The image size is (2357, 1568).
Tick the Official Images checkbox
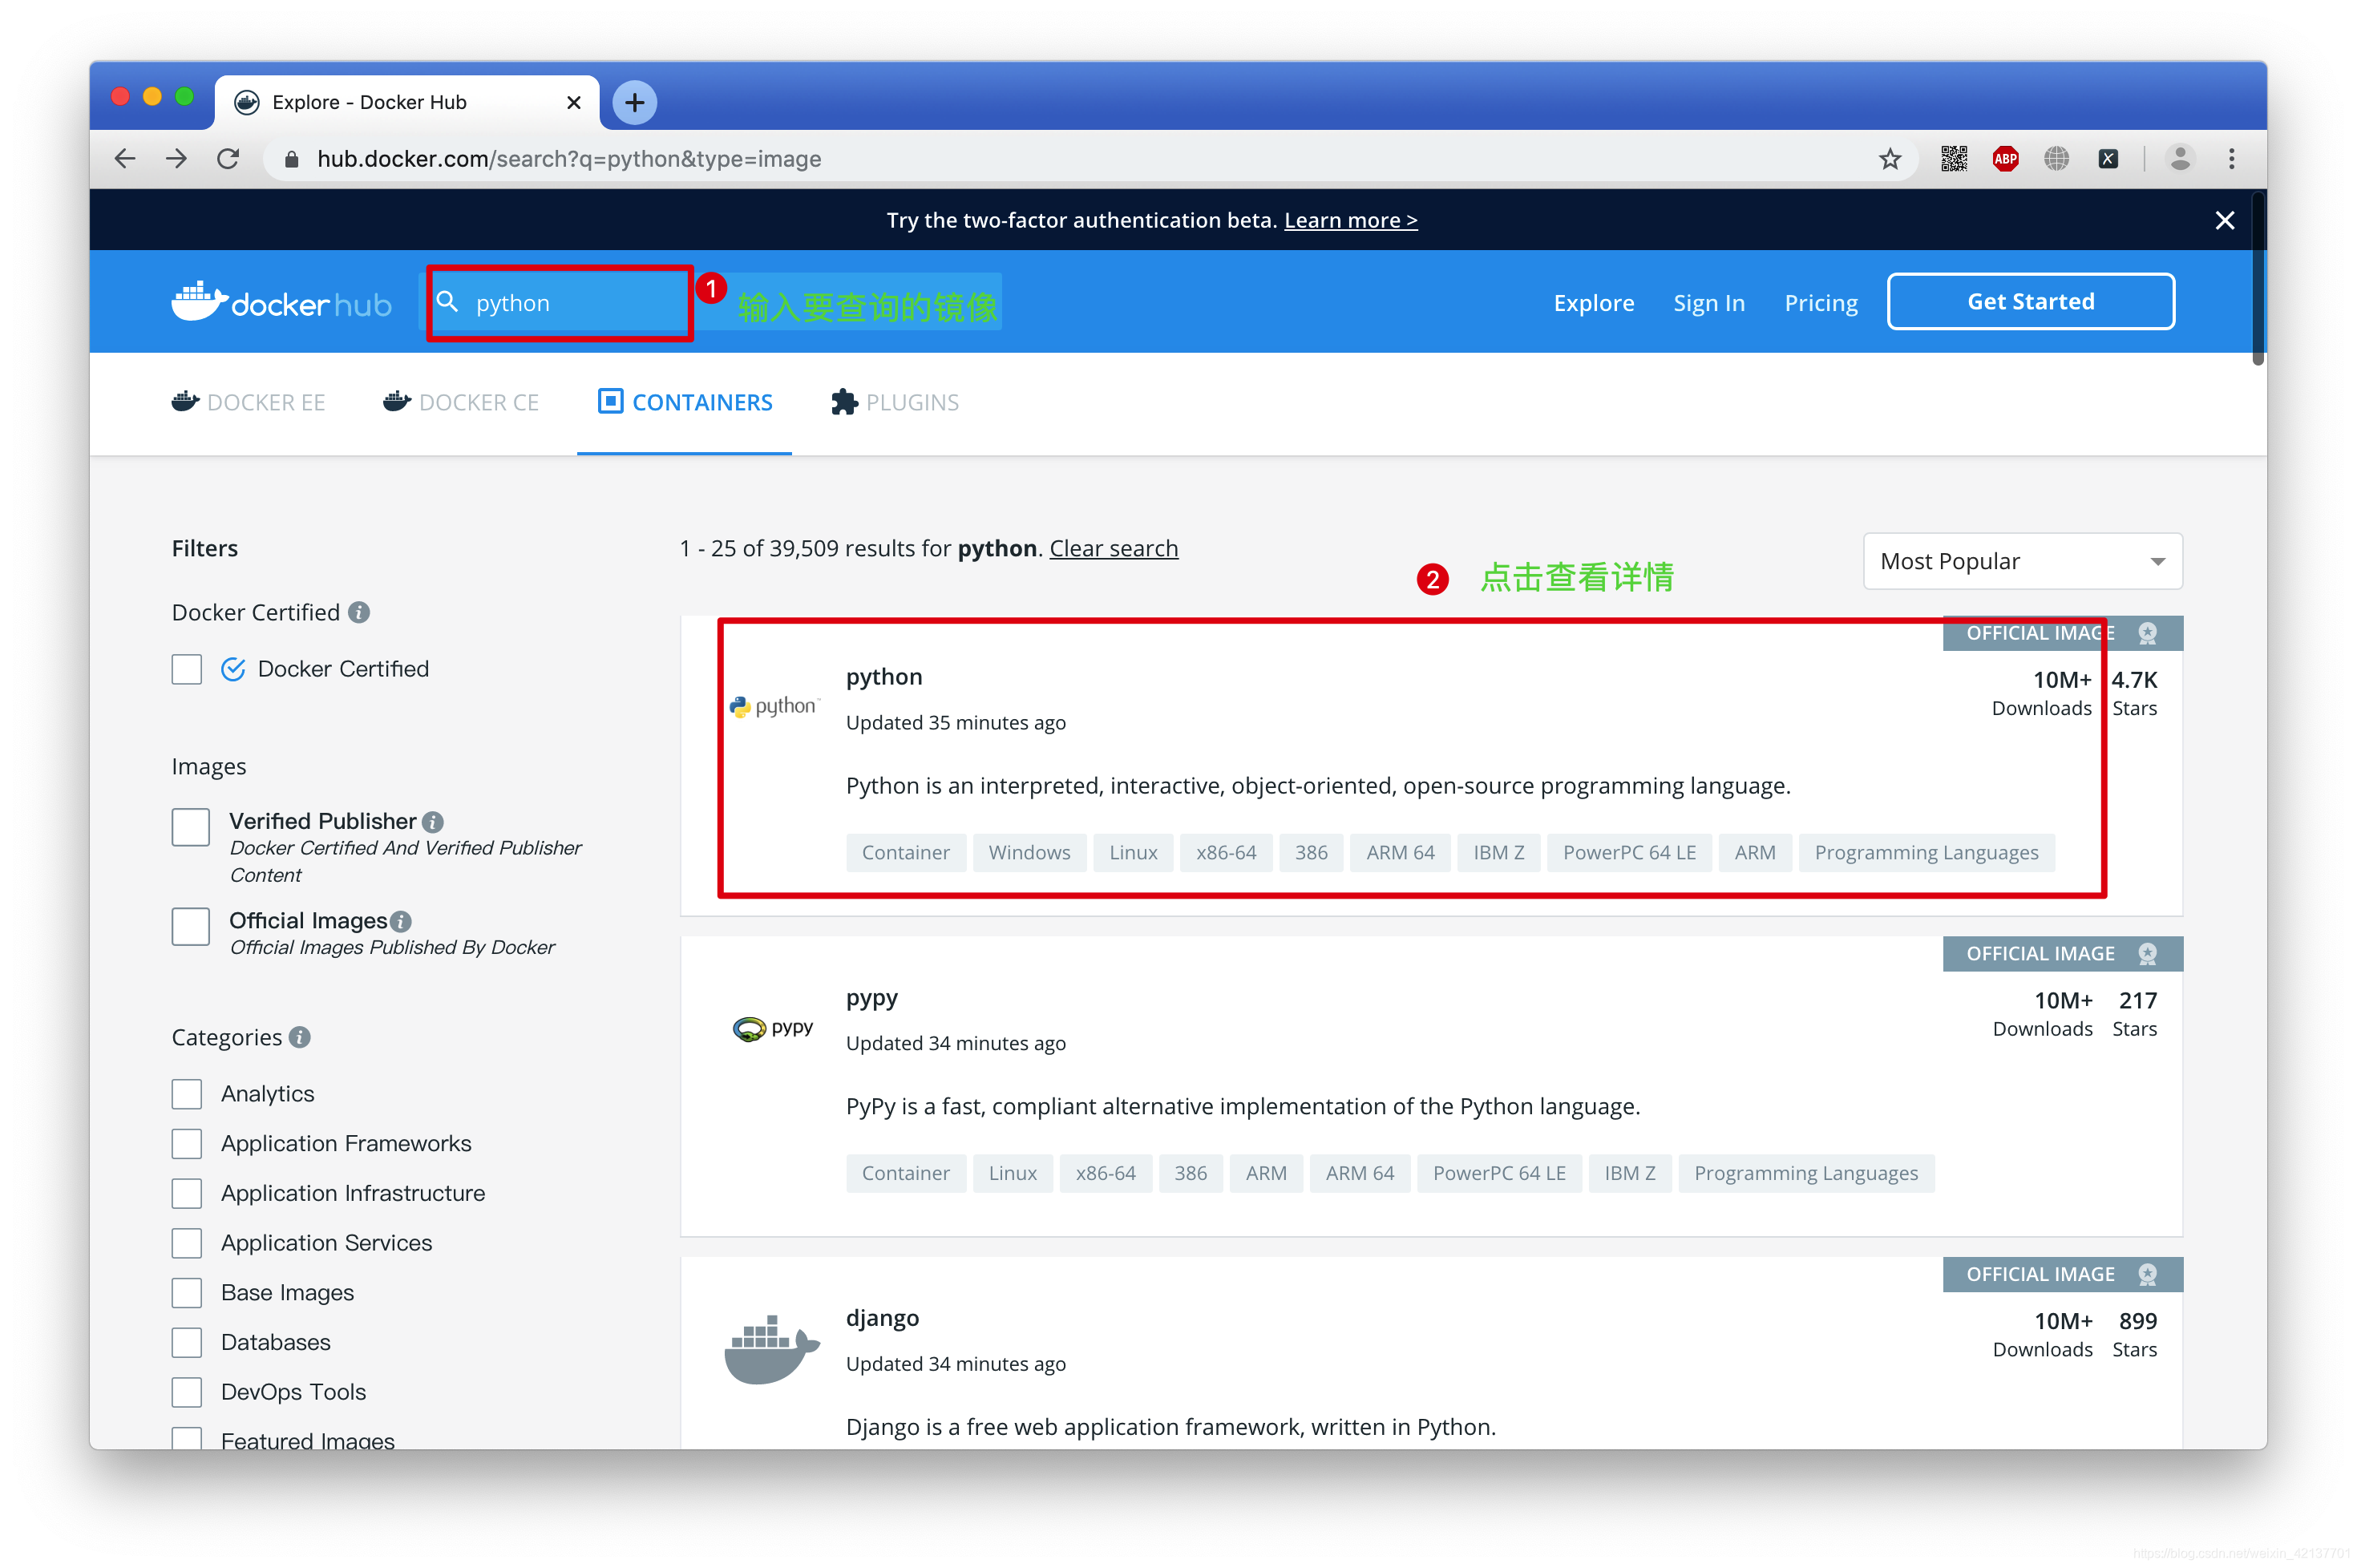pyautogui.click(x=190, y=927)
